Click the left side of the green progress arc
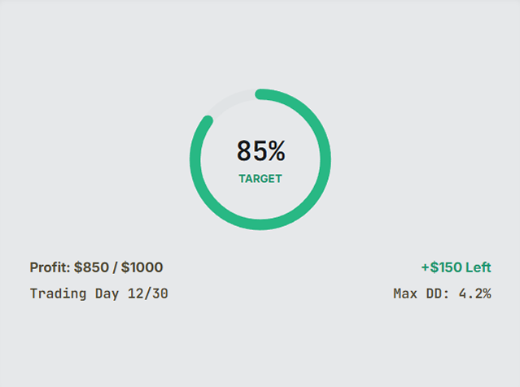This screenshot has width=520, height=387. tap(195, 159)
